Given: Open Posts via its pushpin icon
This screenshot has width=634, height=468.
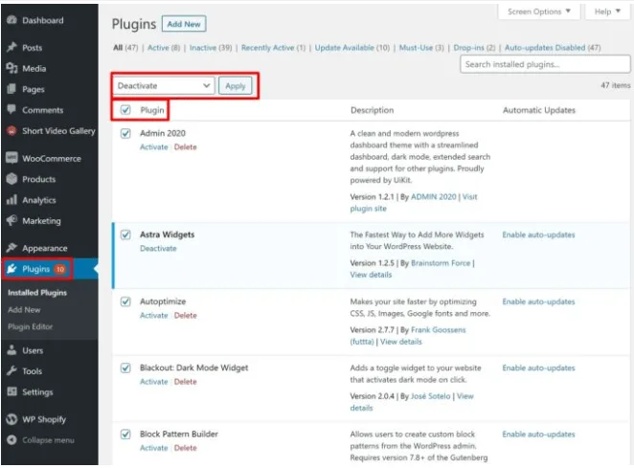Looking at the screenshot, I should [11, 47].
